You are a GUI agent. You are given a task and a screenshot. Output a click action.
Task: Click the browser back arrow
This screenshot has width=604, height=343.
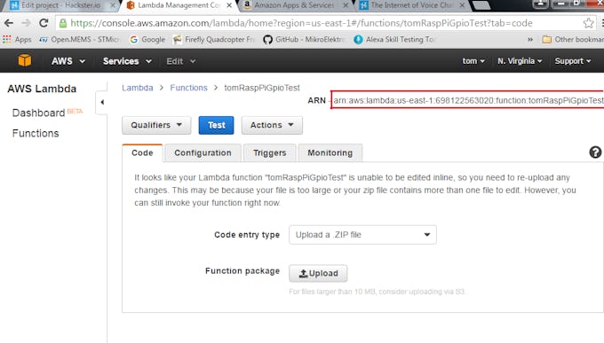(x=9, y=23)
